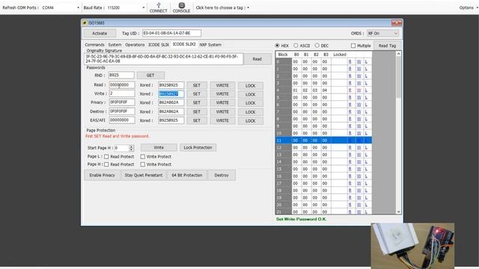Switch to the Commands tab
Image resolution: width=479 pixels, height=269 pixels.
[x=94, y=45]
